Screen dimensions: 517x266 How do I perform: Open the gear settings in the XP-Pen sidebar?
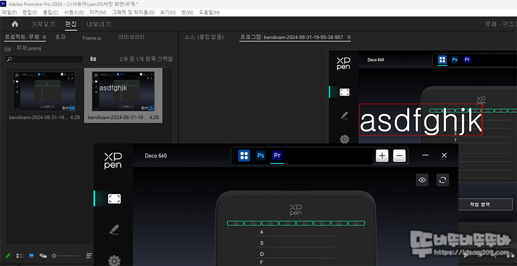[114, 261]
